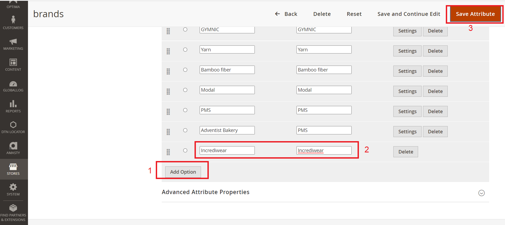Open the DTN Locator sidebar menu

pyautogui.click(x=13, y=127)
